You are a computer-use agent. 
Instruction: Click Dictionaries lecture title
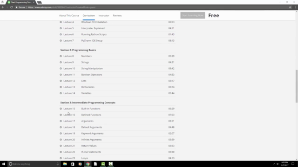pyautogui.click(x=88, y=87)
